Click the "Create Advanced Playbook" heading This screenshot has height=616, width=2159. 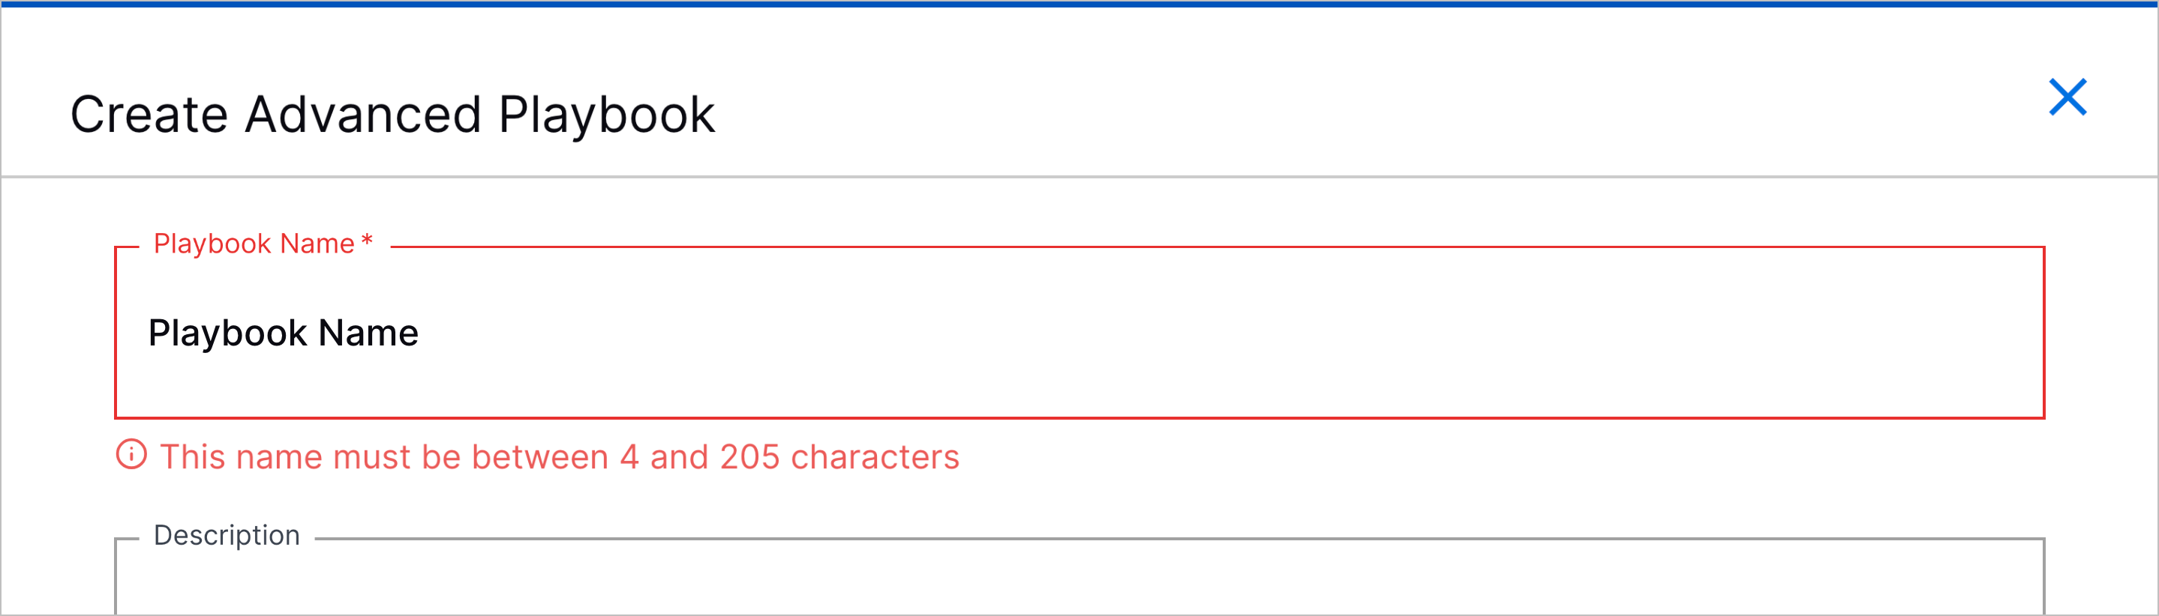pos(394,115)
